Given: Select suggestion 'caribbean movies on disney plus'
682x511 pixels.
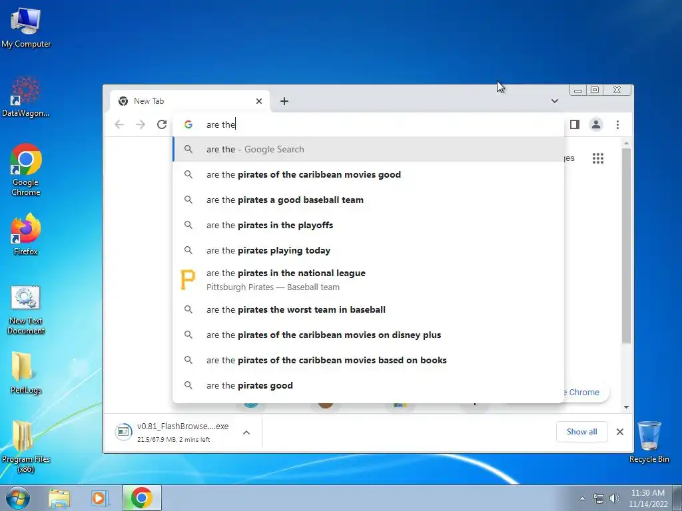Looking at the screenshot, I should [x=368, y=335].
